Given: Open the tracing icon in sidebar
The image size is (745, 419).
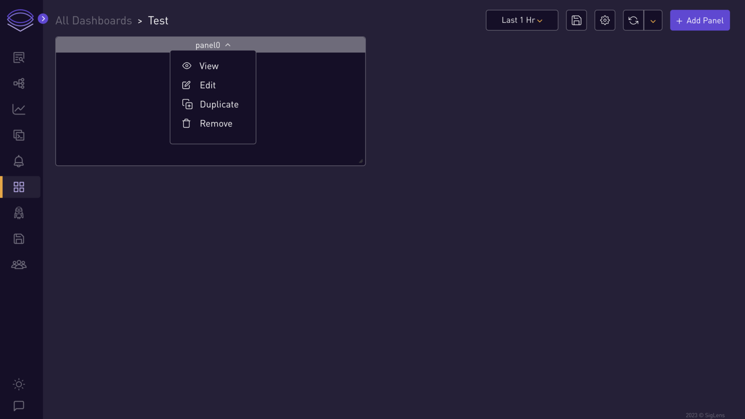Looking at the screenshot, I should [x=19, y=83].
